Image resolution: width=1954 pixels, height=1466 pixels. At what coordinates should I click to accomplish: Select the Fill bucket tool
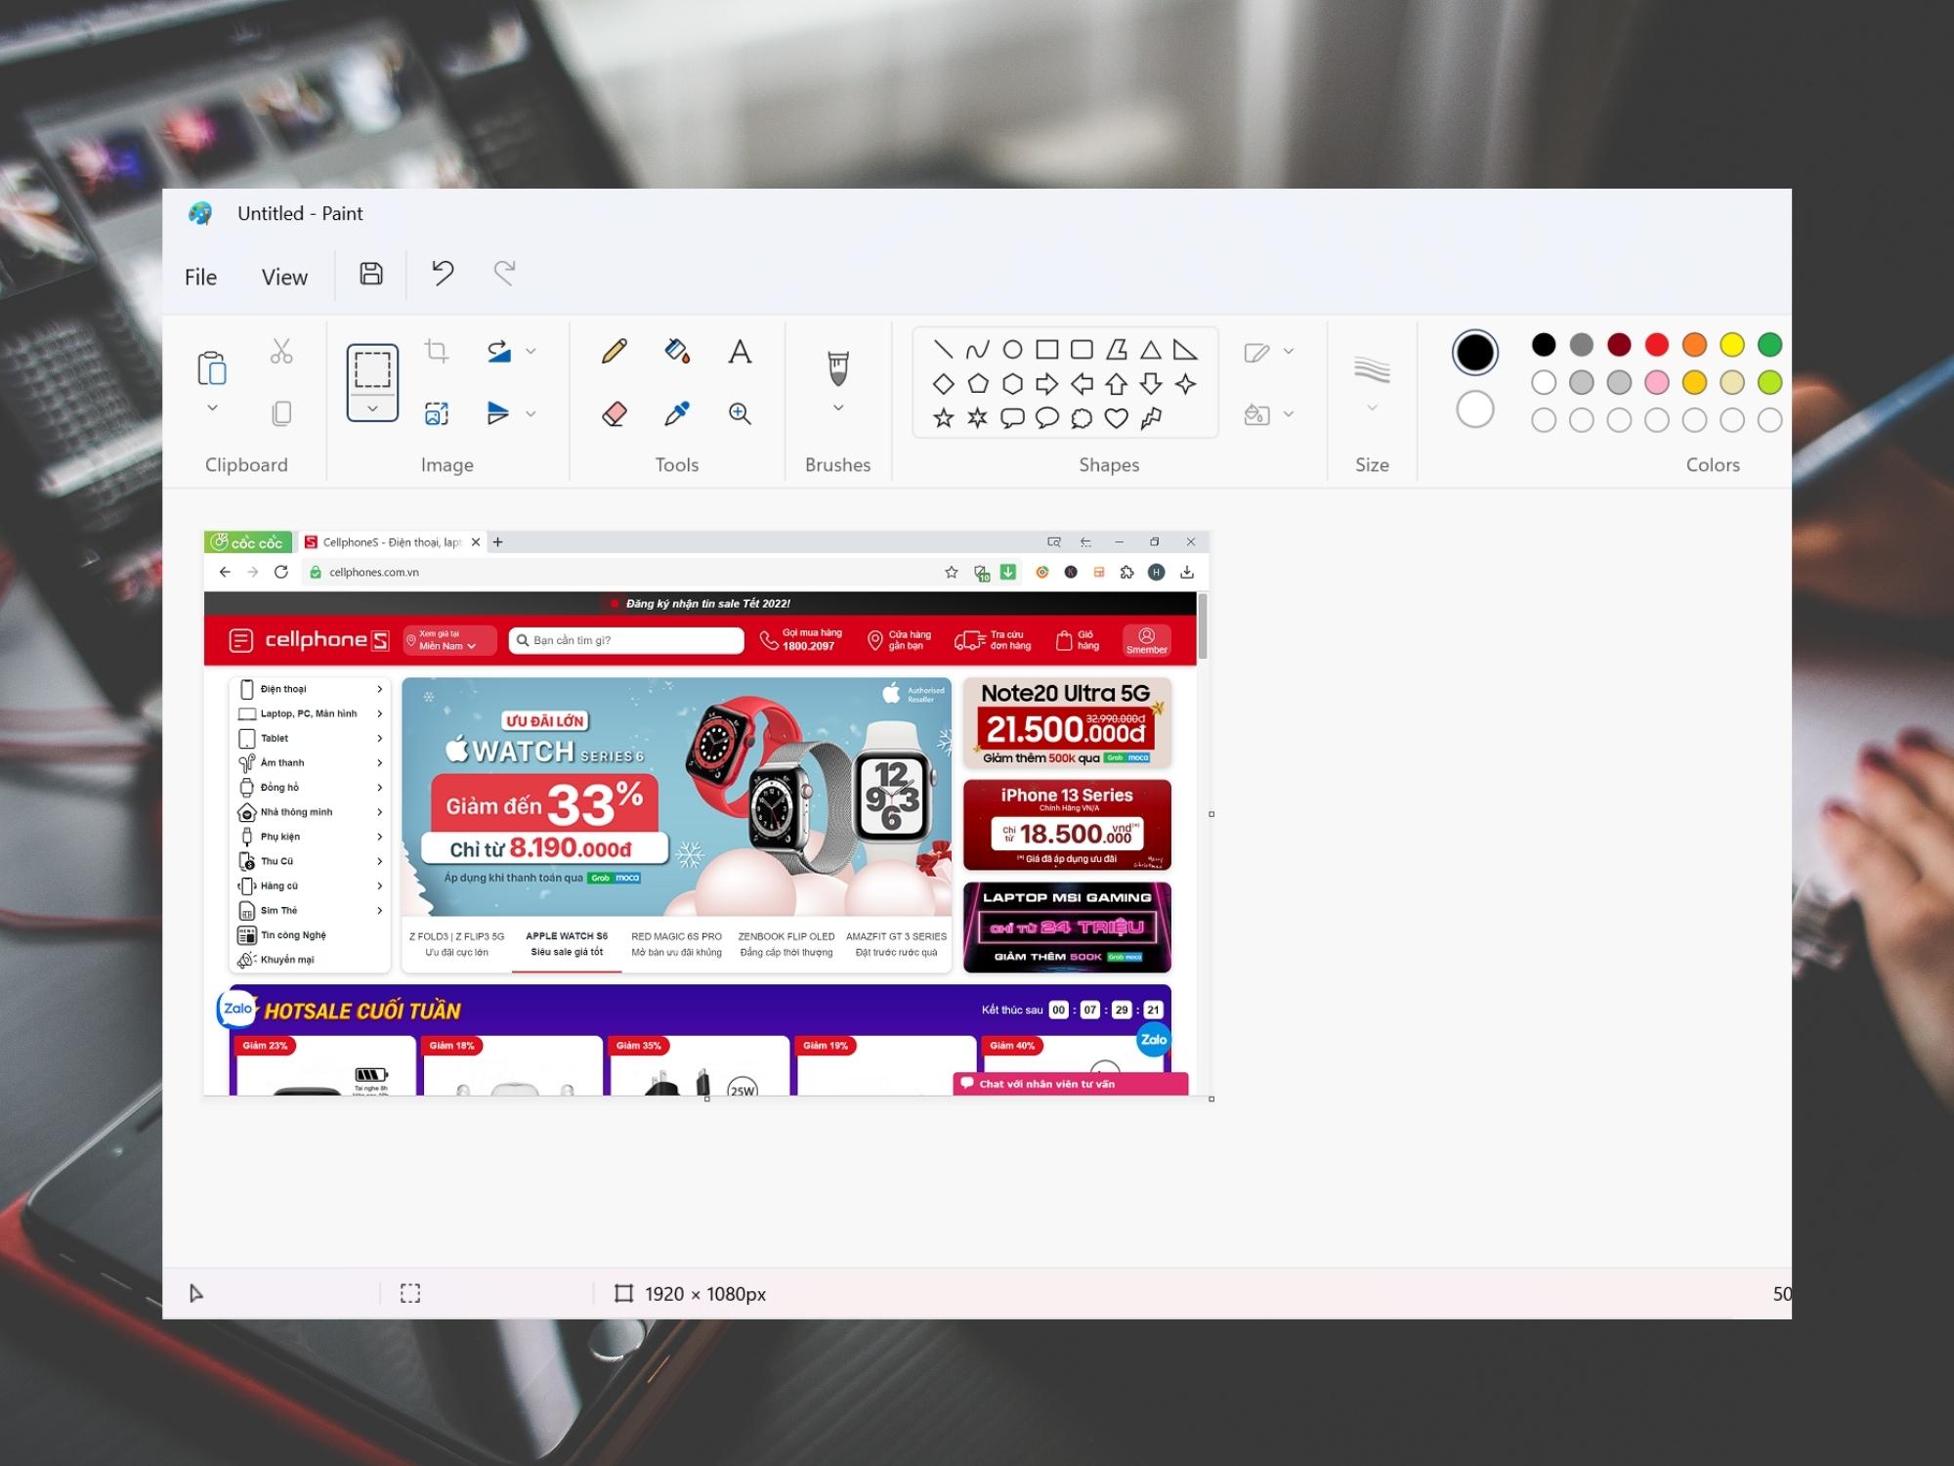point(677,351)
